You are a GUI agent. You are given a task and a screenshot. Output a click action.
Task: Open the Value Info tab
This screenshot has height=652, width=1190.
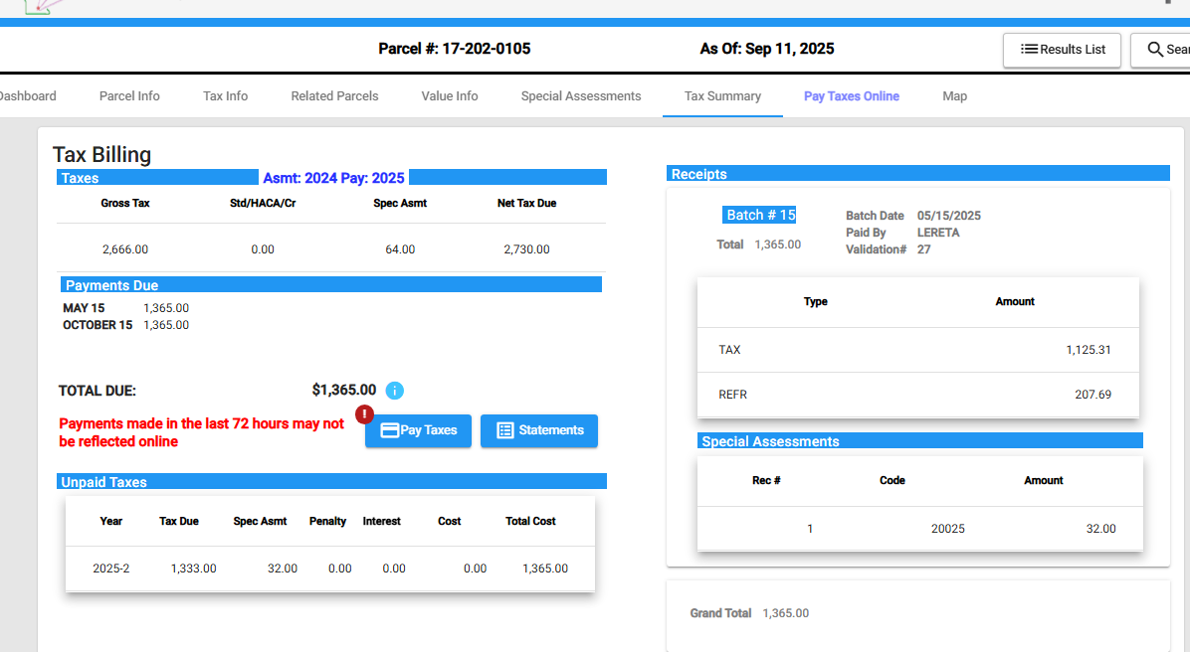tap(450, 96)
